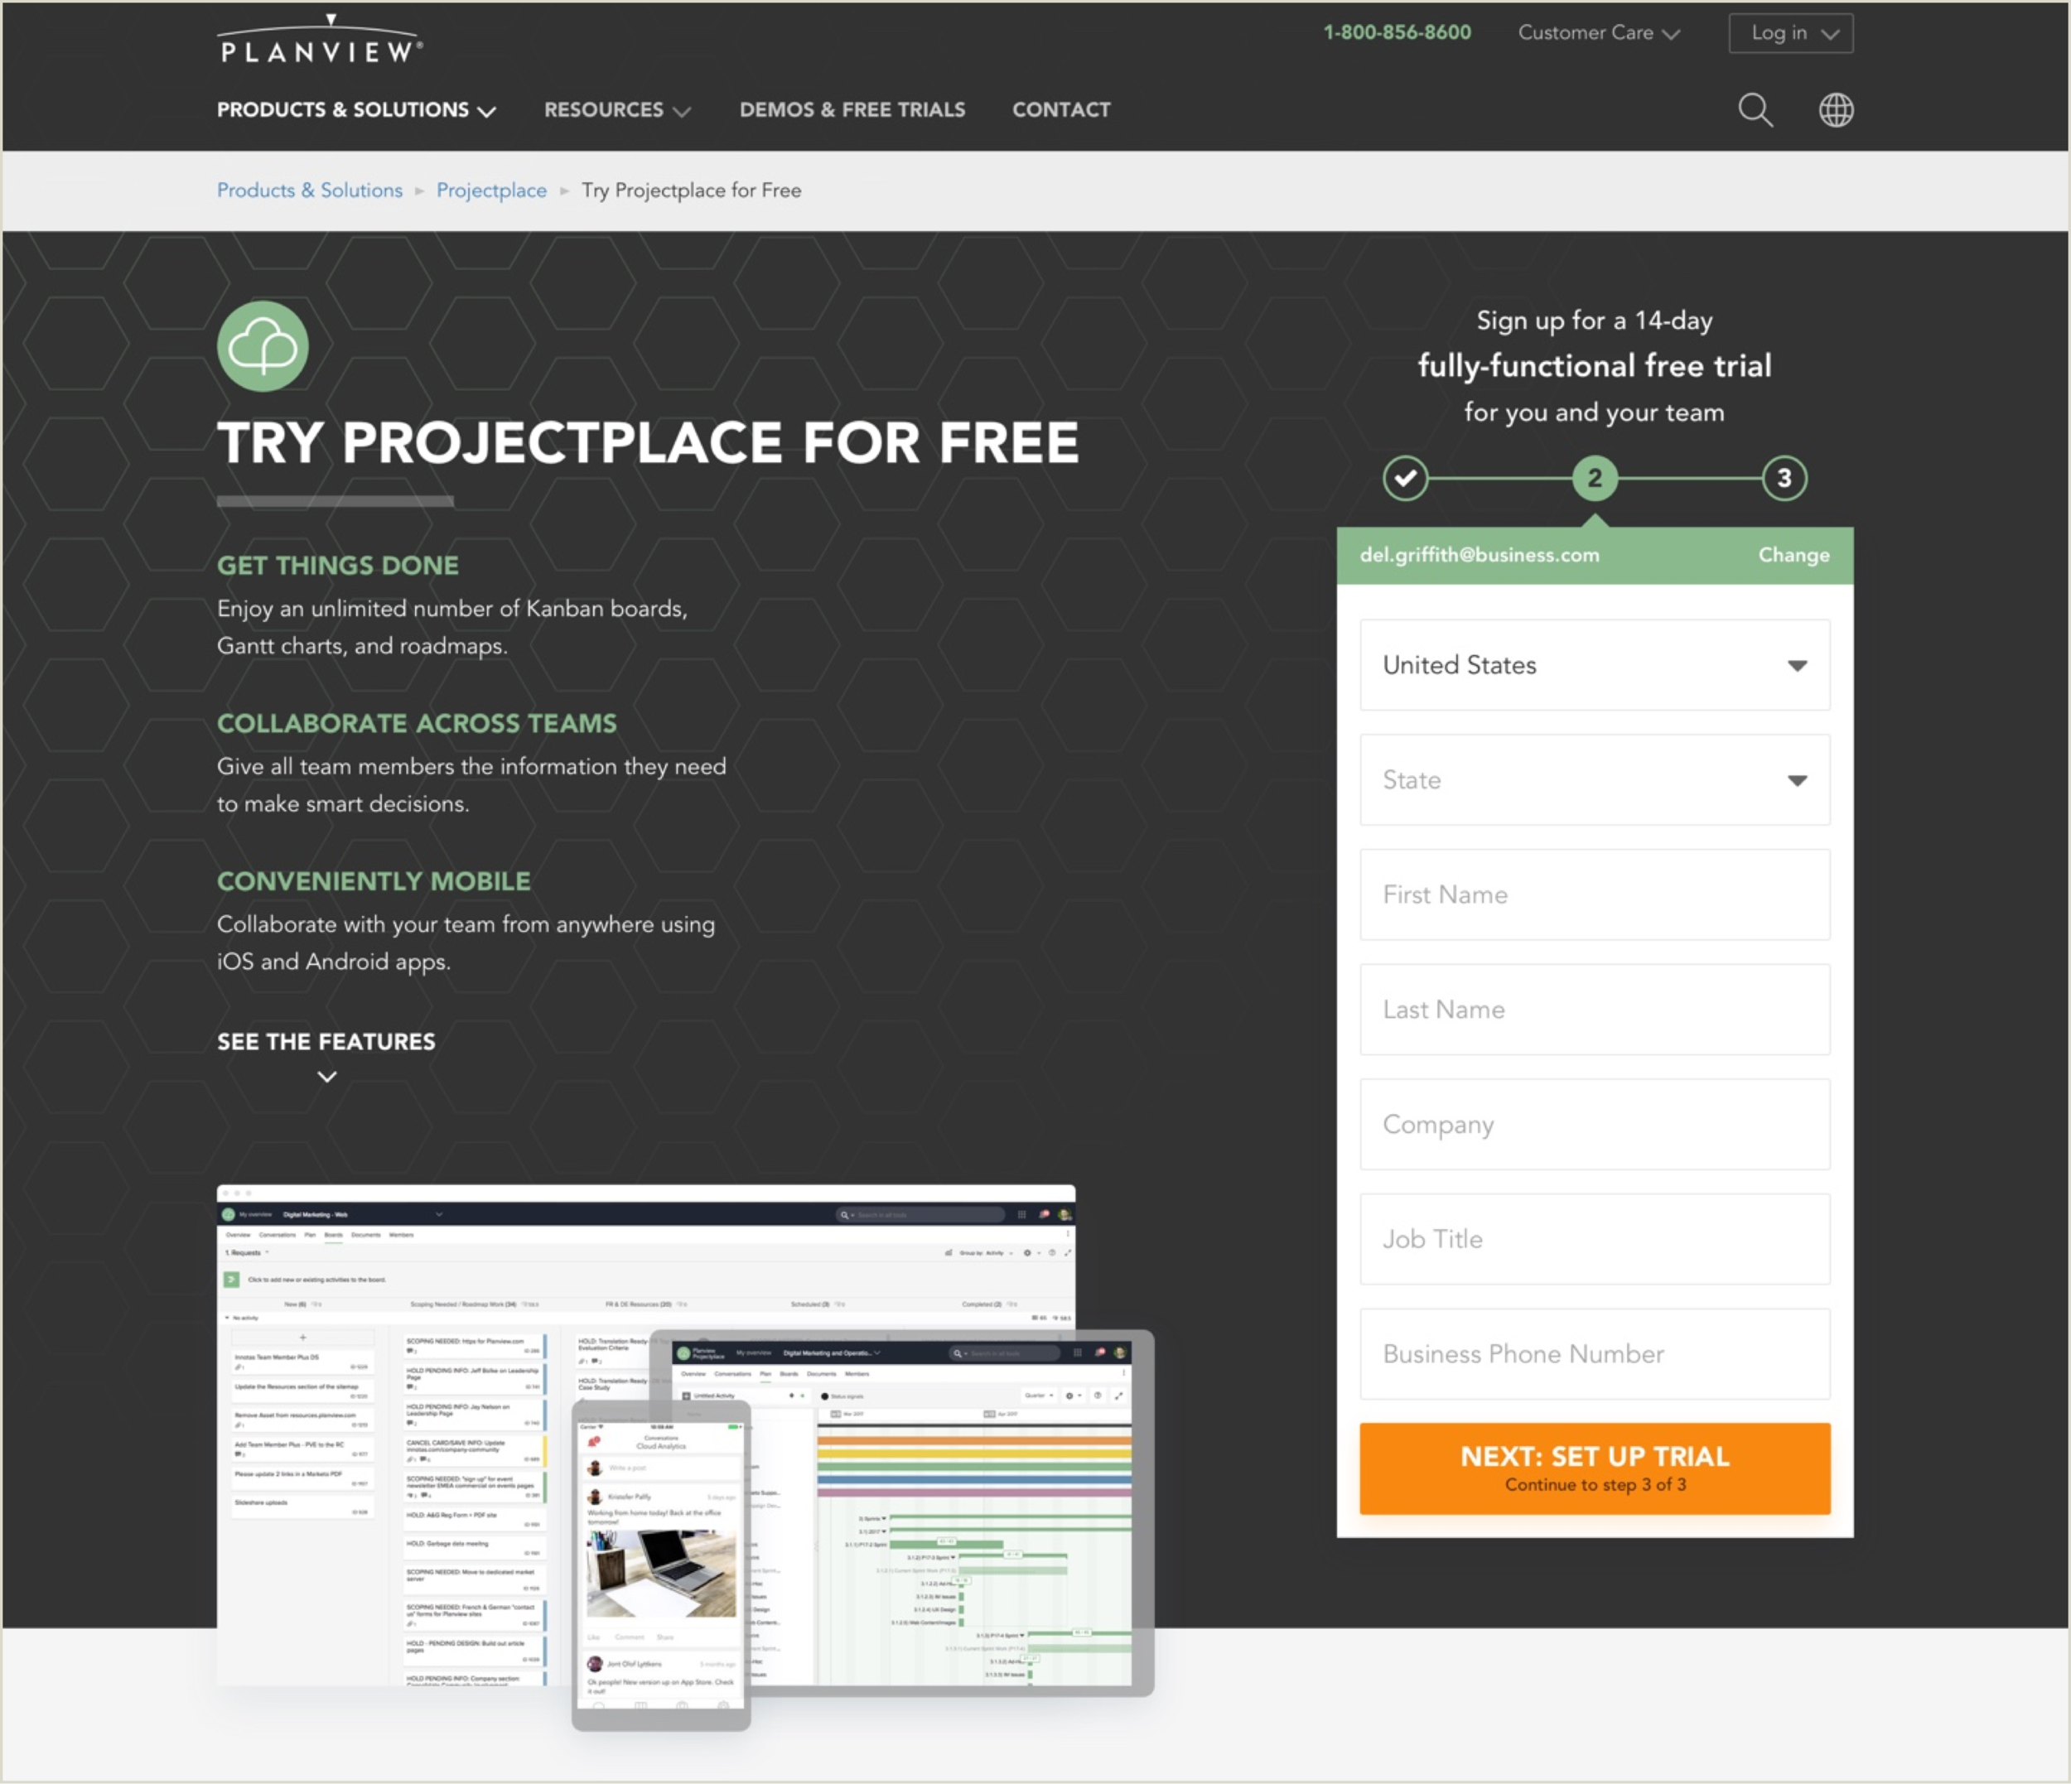
Task: Open the United States country dropdown
Action: [x=1594, y=664]
